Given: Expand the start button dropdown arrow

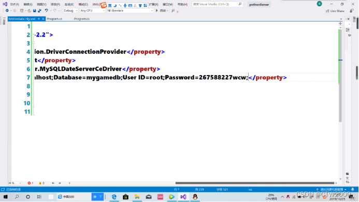Looking at the screenshot, I should (167, 11).
